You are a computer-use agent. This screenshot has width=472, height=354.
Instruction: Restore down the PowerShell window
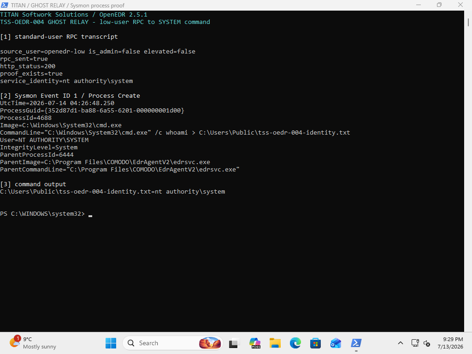[439, 5]
